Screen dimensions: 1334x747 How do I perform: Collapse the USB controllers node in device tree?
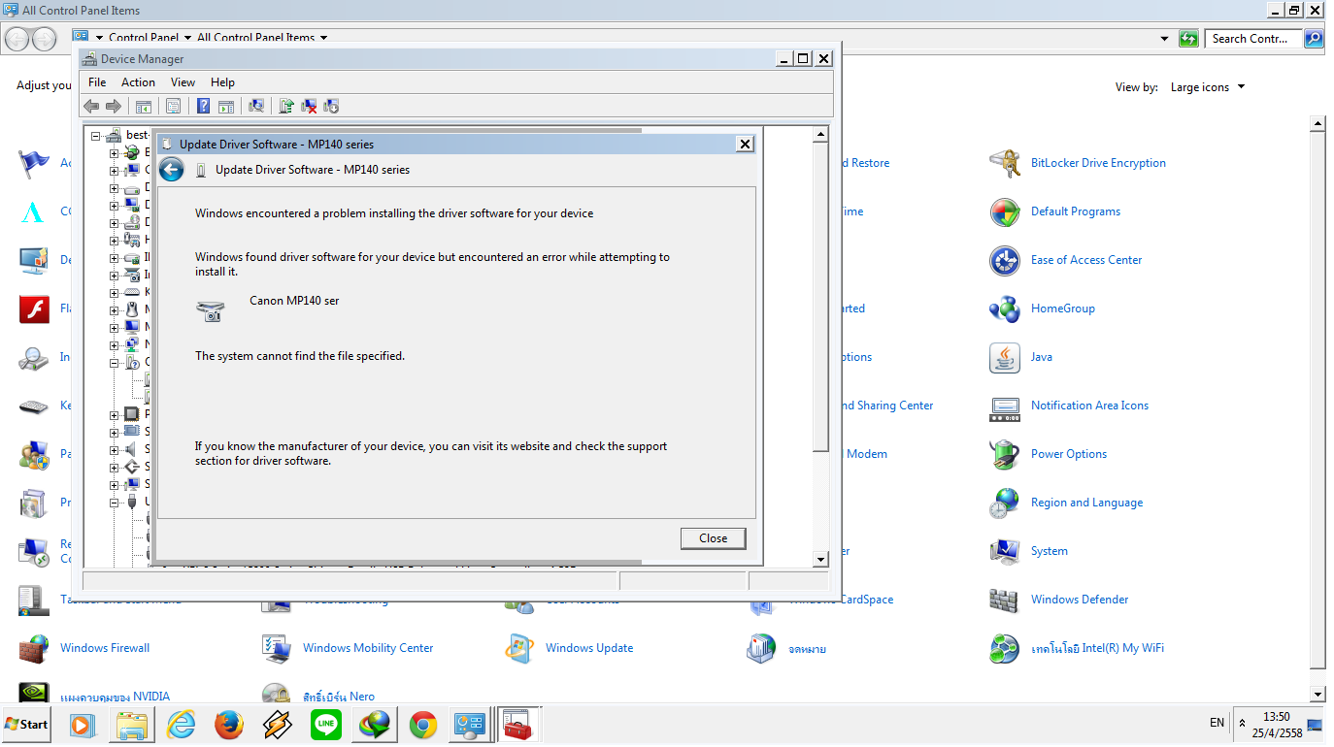[x=114, y=503]
